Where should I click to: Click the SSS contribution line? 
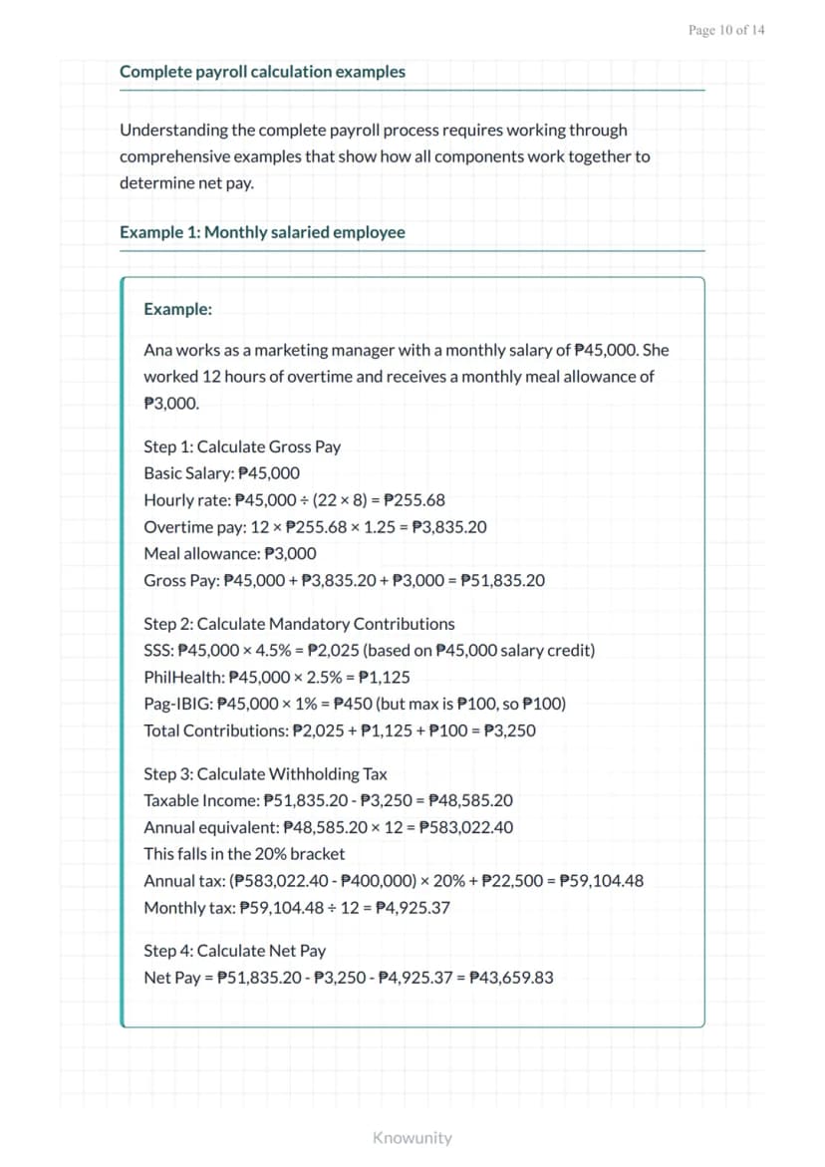point(370,651)
